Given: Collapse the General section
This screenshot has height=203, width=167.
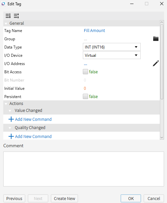Looking at the screenshot, I should (x=6, y=24).
